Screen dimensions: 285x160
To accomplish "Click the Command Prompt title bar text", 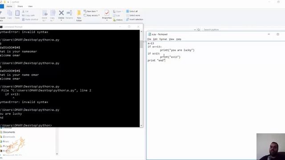I will 13,27.
